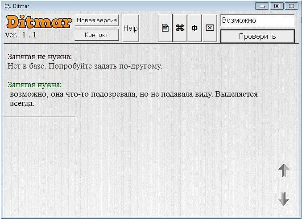302x219 pixels.
Task: Click the orange Ditmar logo
Action: 39,22
